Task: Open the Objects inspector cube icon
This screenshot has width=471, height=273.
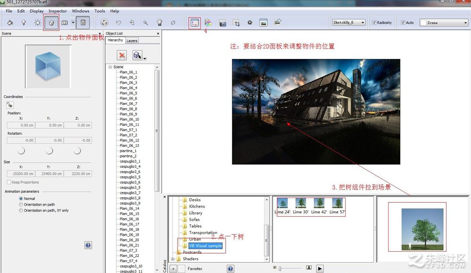Action: 51,23
